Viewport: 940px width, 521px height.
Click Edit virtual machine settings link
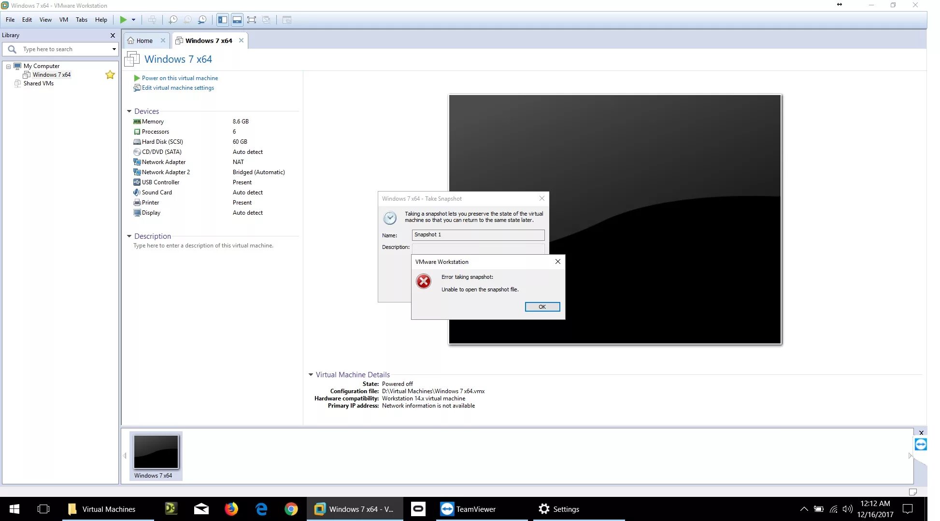click(178, 88)
